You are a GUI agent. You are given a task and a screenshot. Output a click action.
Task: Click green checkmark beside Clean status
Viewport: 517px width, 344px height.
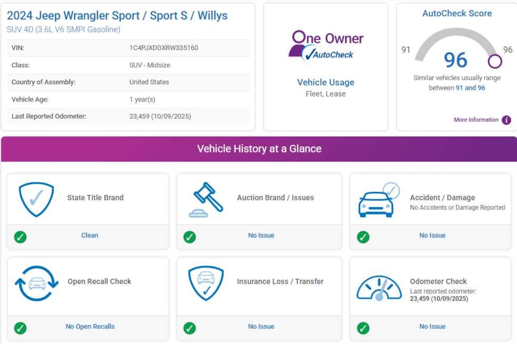point(20,237)
